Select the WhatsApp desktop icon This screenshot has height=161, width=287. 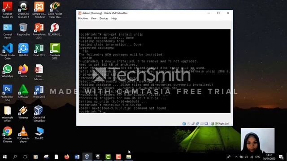pos(8,71)
